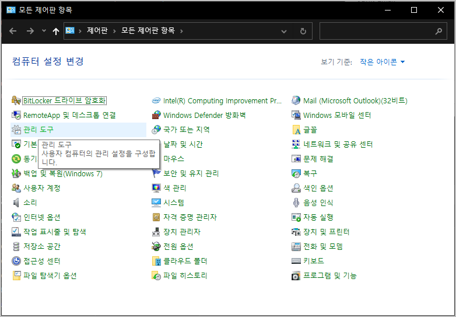Click the 국가 또는 지역 globe icon
Screen dimensions: 456x317
click(156, 130)
